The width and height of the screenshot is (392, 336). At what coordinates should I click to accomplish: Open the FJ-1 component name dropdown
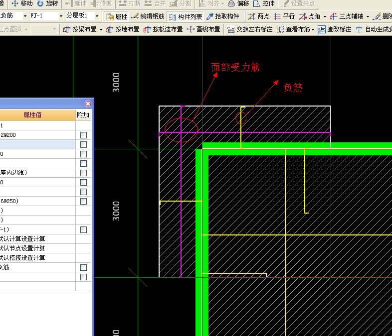(61, 16)
